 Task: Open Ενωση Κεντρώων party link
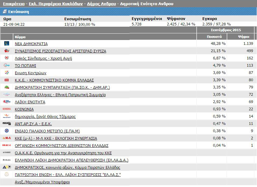30,73
